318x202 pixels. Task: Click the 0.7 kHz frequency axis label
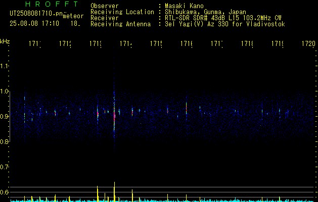click(x=4, y=167)
